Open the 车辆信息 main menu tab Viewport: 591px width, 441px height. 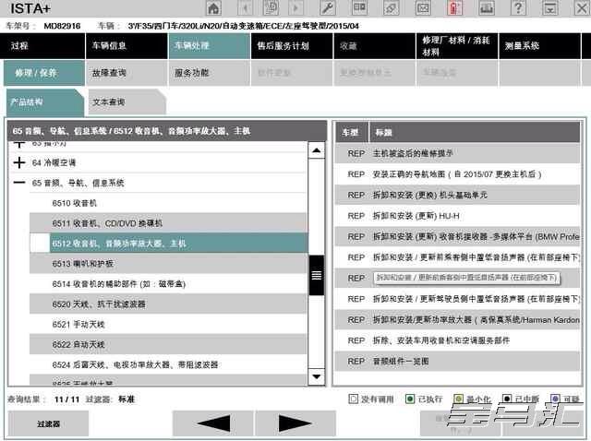click(x=127, y=46)
